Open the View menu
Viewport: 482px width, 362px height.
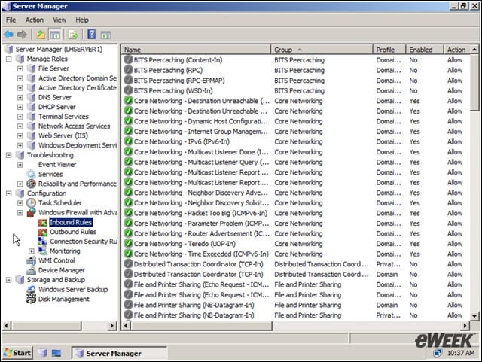pos(59,20)
